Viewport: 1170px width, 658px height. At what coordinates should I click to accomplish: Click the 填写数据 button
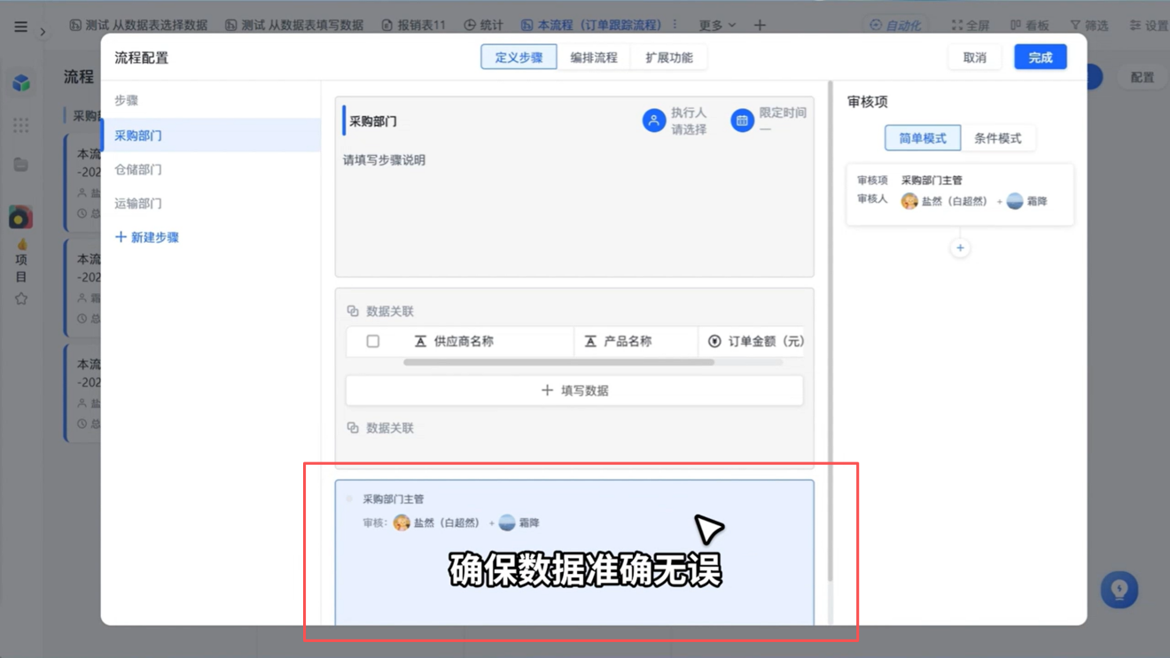coord(574,391)
